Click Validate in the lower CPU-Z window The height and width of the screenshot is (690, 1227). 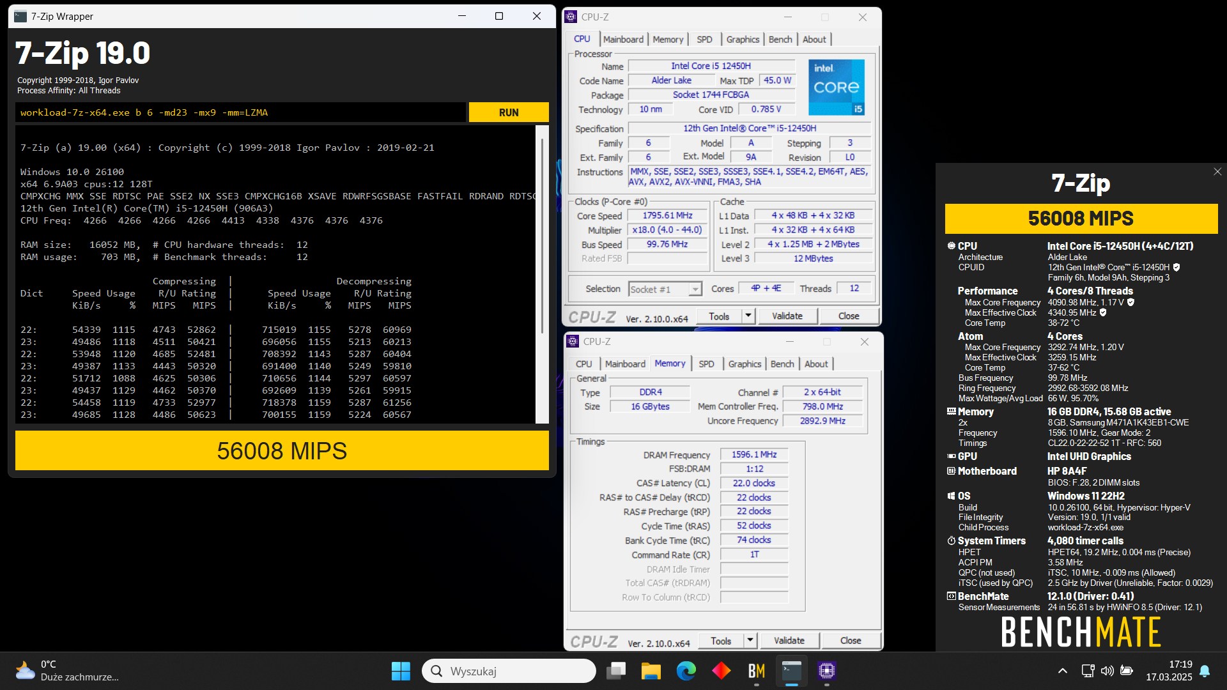coord(789,640)
